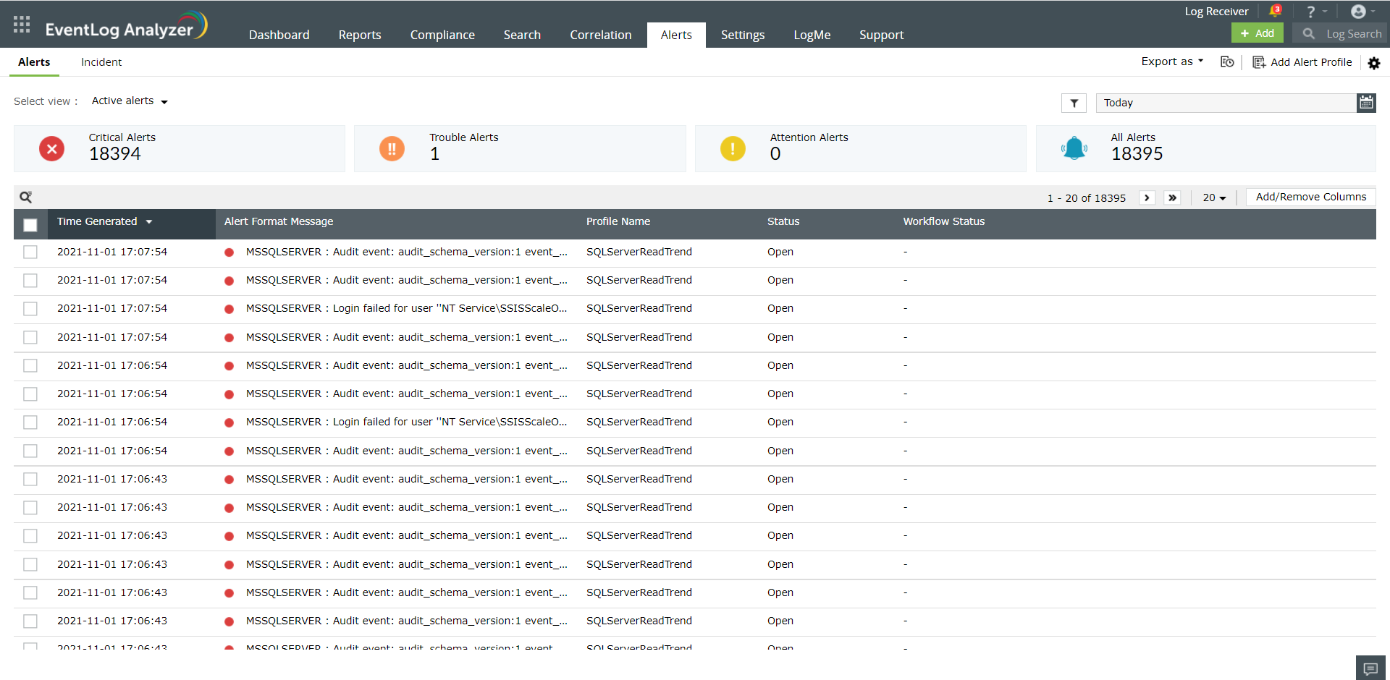Click the filter funnel icon
The height and width of the screenshot is (680, 1390).
coord(1074,103)
